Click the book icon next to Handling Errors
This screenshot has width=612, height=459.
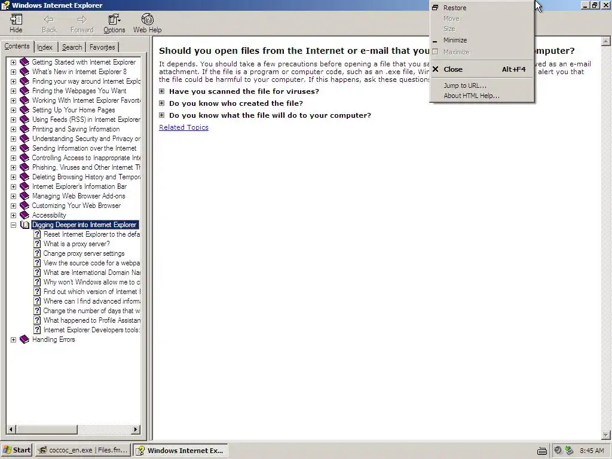click(x=24, y=339)
